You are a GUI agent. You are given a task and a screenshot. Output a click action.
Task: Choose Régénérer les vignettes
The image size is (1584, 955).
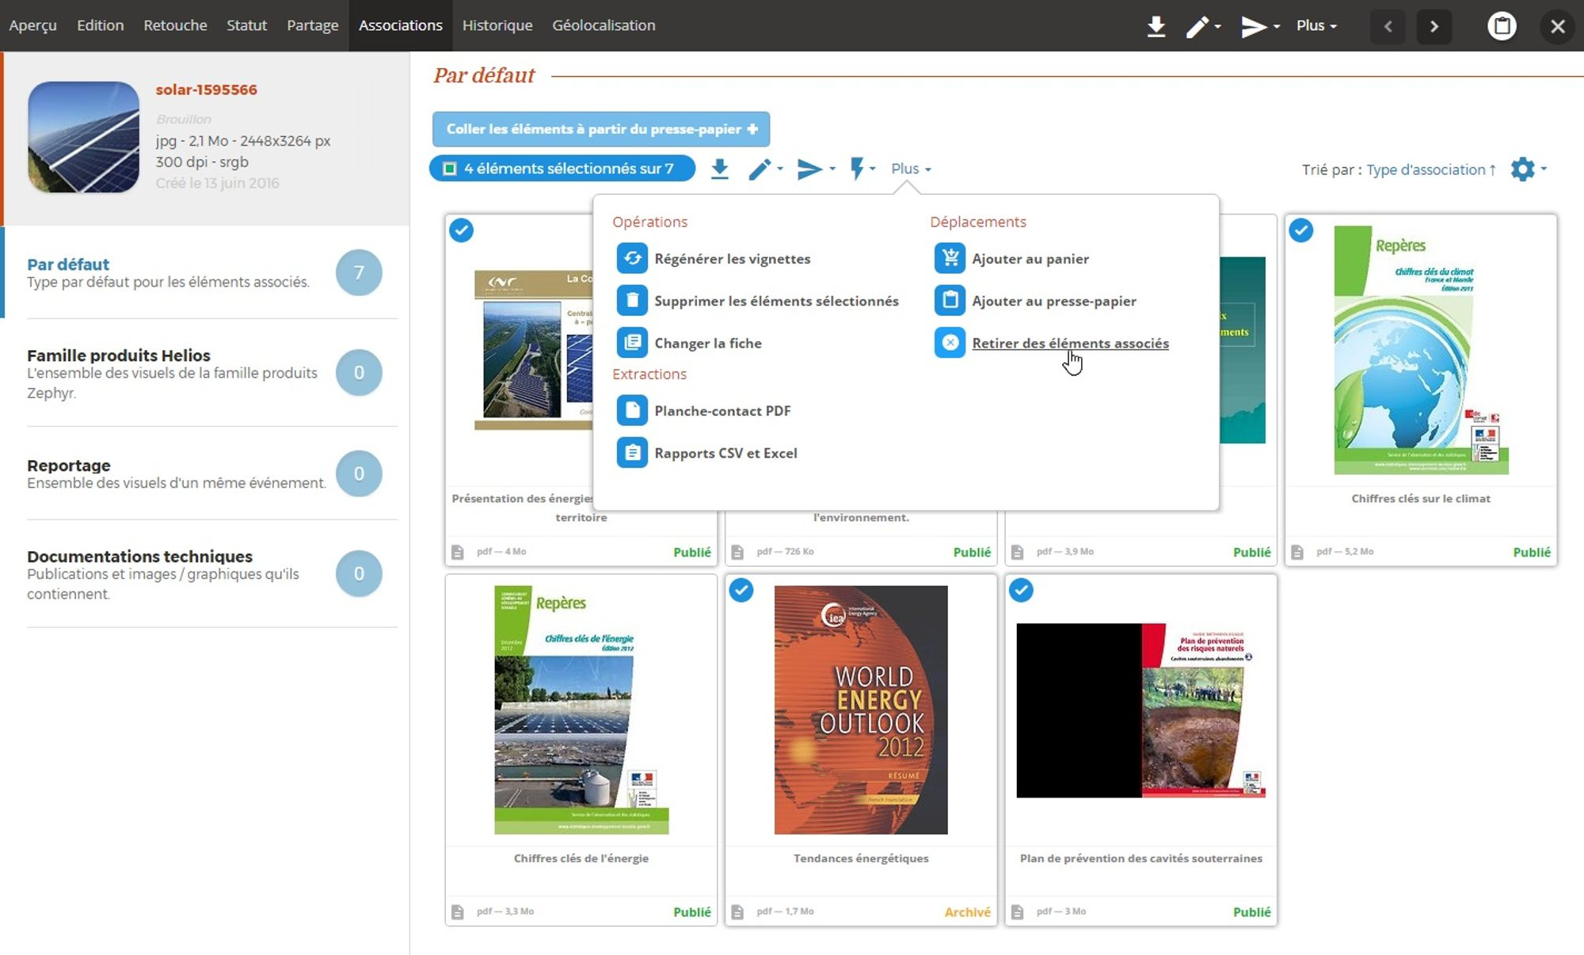point(732,259)
